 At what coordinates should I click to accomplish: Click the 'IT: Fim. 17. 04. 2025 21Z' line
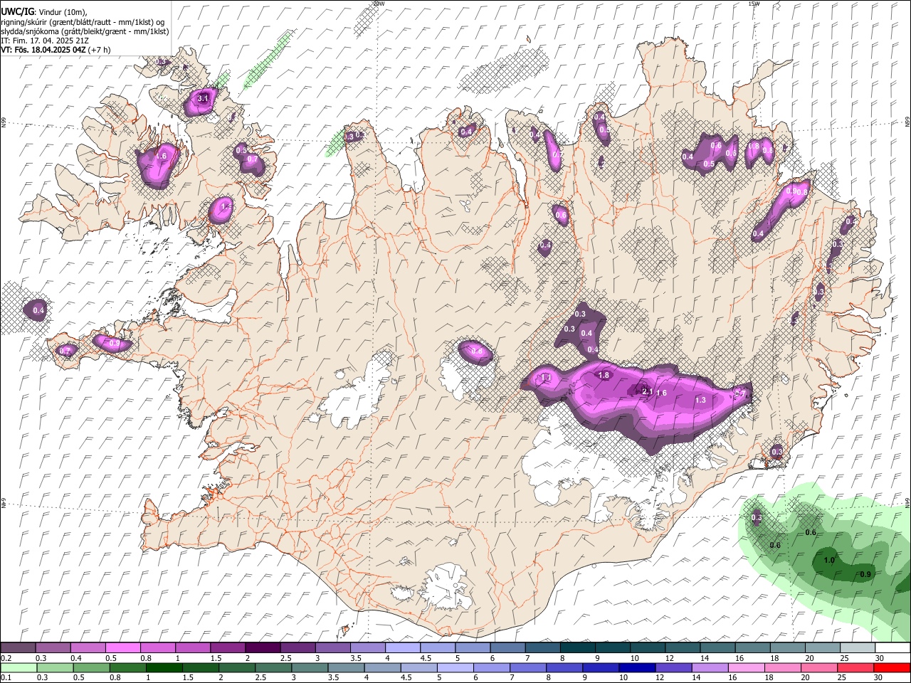(x=45, y=41)
